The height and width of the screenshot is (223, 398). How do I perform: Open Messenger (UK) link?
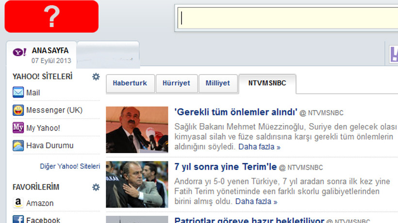(x=54, y=110)
